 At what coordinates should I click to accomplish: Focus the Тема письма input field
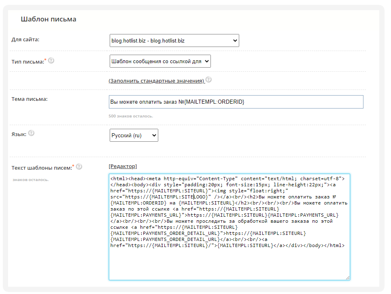pyautogui.click(x=236, y=102)
